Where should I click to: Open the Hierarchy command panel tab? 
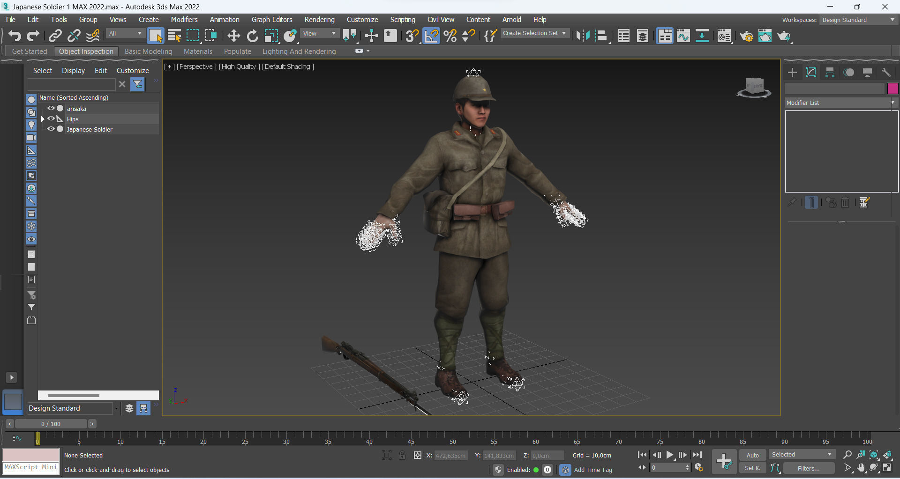830,72
